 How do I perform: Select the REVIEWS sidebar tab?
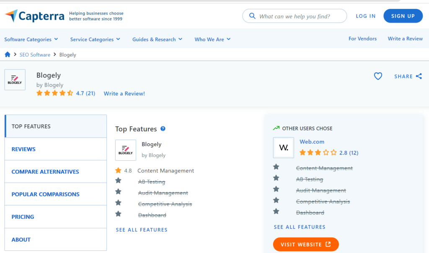point(56,149)
